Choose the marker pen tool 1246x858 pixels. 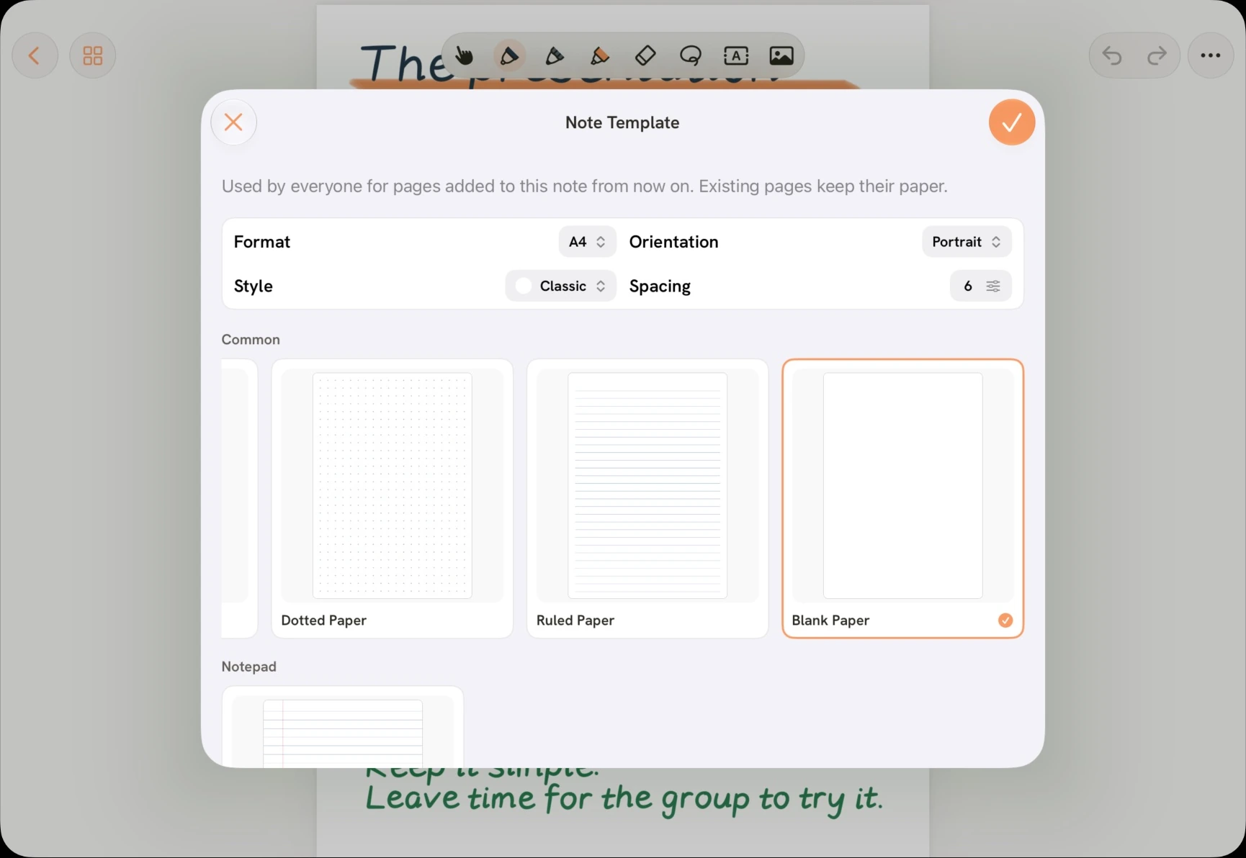coord(555,55)
